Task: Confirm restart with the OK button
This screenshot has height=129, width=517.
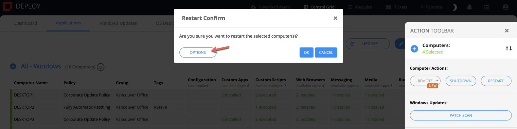Action: (306, 52)
